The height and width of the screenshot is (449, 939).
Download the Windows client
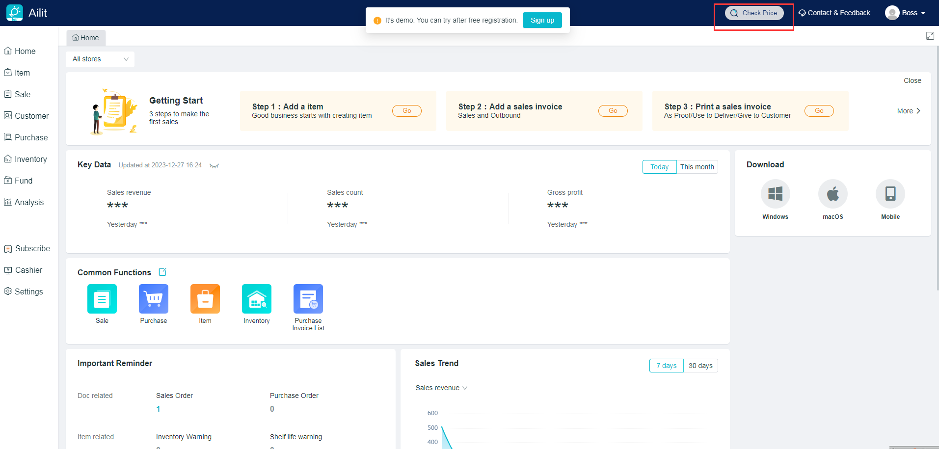(x=775, y=194)
